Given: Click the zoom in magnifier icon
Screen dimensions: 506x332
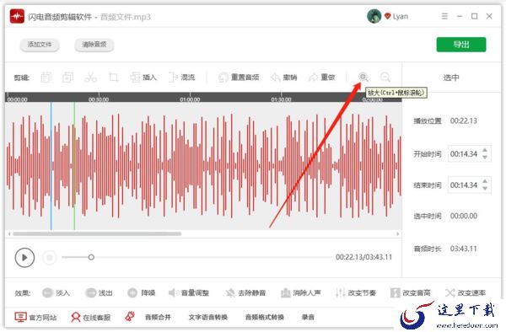Looking at the screenshot, I should (x=363, y=77).
